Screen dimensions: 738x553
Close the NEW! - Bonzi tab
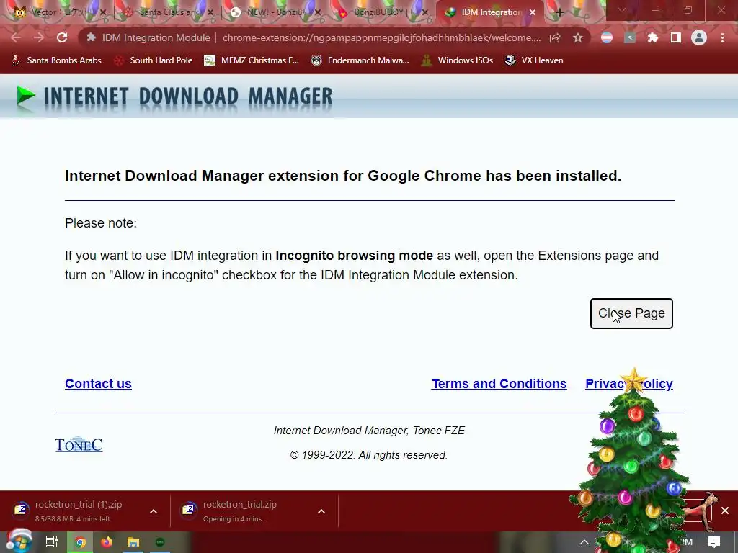click(x=318, y=12)
